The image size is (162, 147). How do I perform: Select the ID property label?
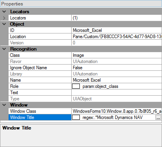tap(12, 30)
